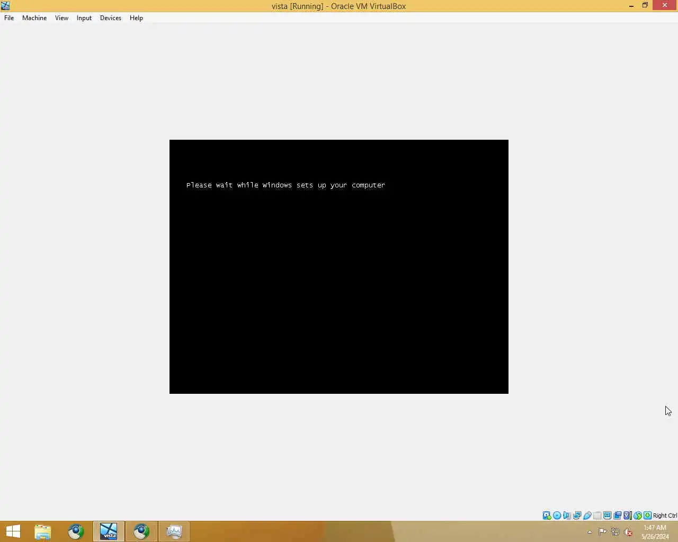The height and width of the screenshot is (542, 678).
Task: Click the audio status indicator
Action: tap(567, 516)
